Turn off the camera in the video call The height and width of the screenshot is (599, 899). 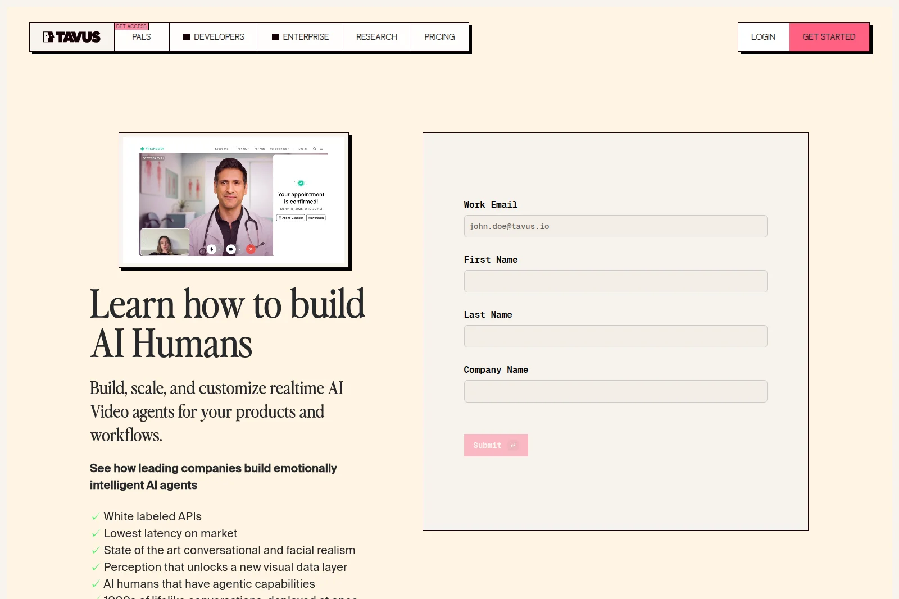click(x=231, y=249)
